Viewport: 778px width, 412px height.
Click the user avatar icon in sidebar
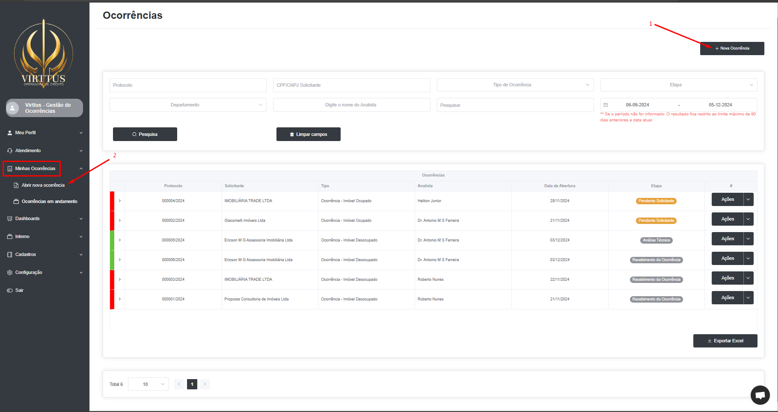13,108
